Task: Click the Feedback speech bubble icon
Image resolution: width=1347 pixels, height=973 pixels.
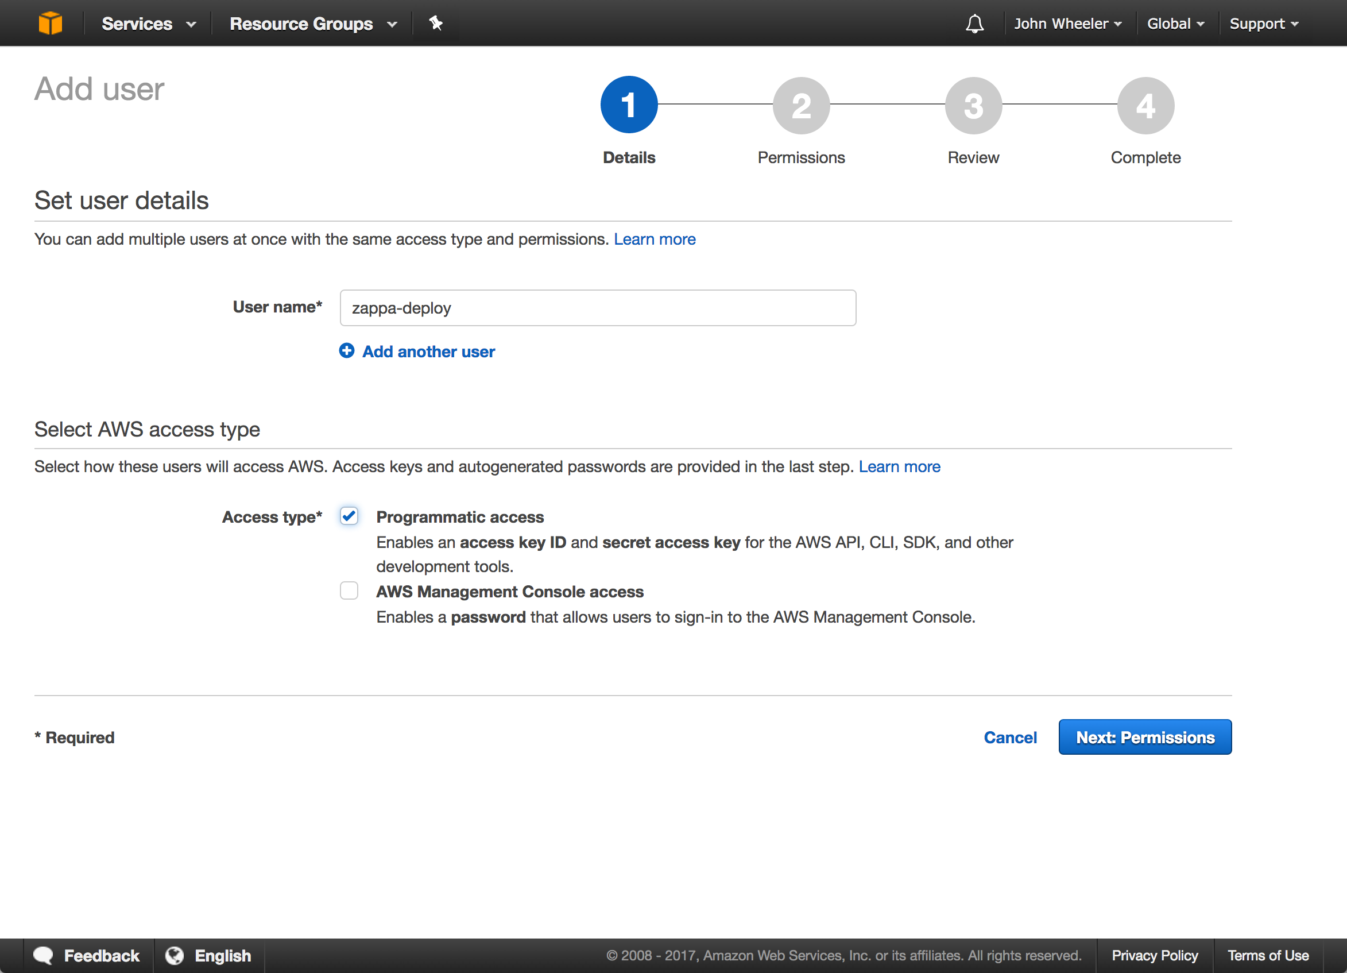Action: [44, 955]
